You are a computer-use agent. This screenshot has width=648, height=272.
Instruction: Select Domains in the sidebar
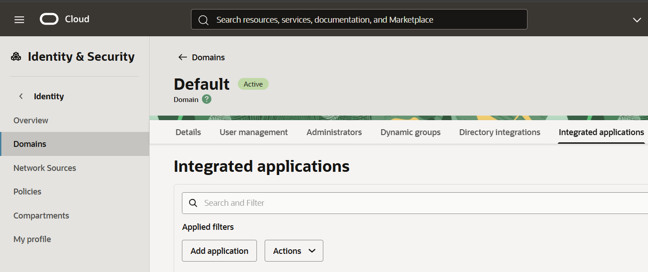75,144
